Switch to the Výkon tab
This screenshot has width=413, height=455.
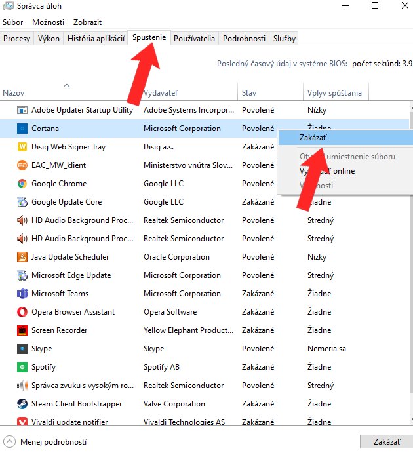click(x=49, y=39)
